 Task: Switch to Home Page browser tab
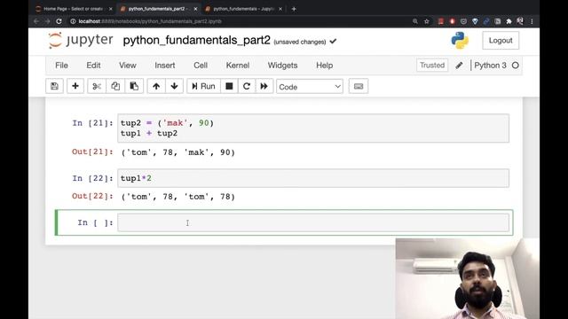73,9
